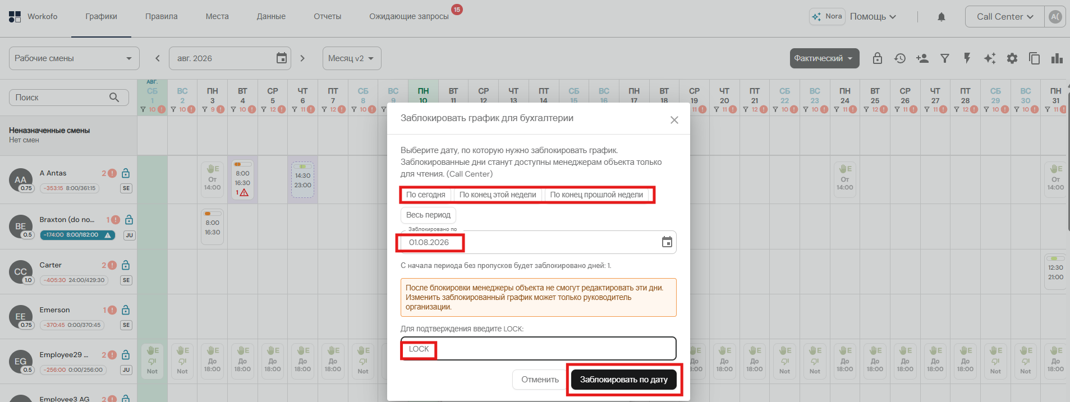Click alert badge beside Carter
Viewport: 1070px width, 402px height.
pyautogui.click(x=112, y=265)
